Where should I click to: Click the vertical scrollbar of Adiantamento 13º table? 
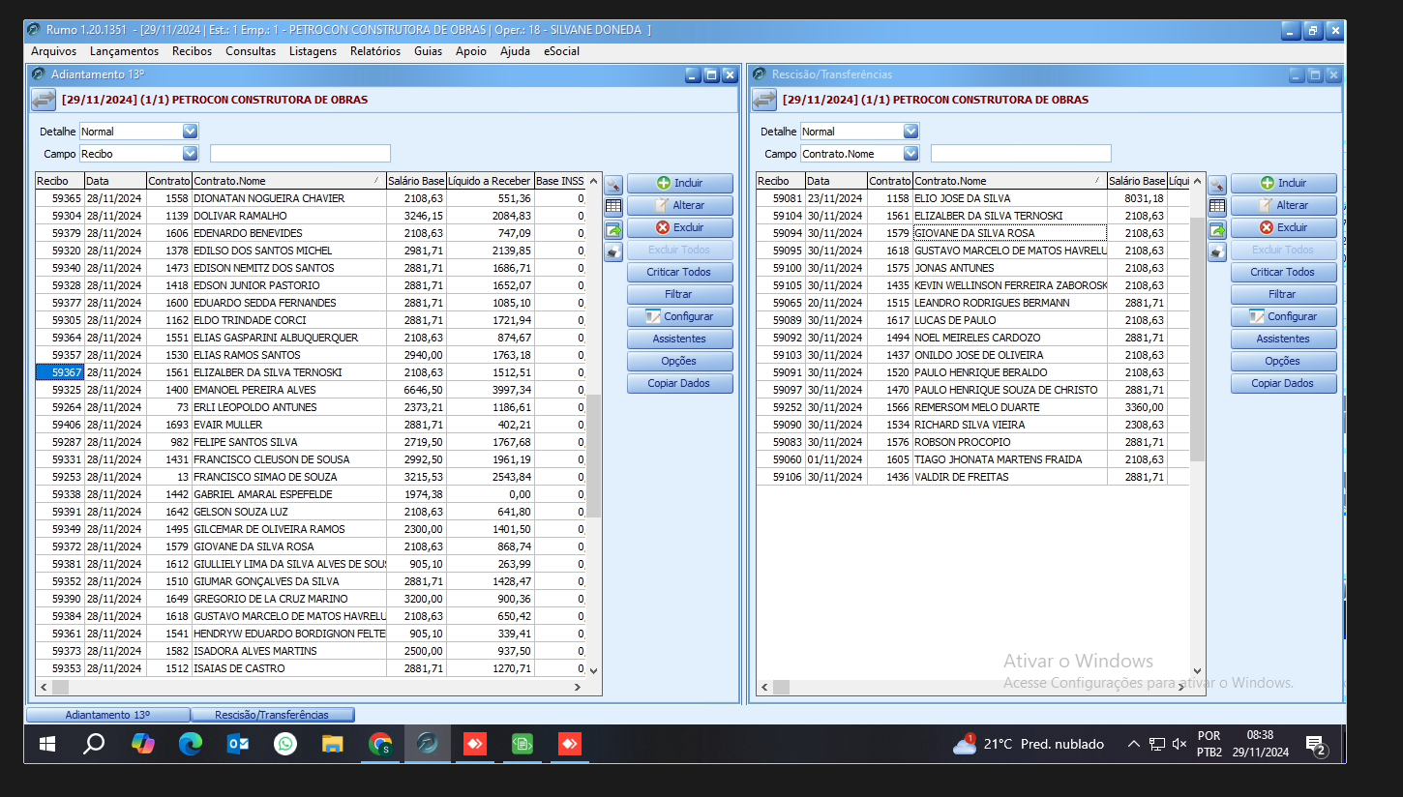point(593,426)
